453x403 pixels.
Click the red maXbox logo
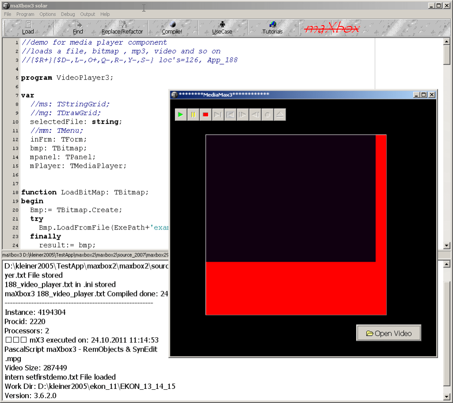point(333,28)
